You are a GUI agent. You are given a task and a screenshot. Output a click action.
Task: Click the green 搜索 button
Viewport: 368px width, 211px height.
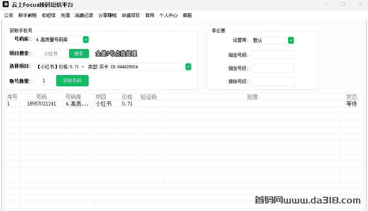[79, 54]
